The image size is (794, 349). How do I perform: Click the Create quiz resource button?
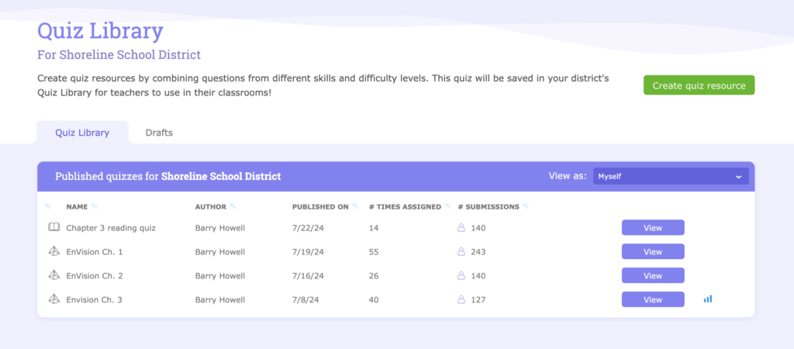tap(699, 85)
